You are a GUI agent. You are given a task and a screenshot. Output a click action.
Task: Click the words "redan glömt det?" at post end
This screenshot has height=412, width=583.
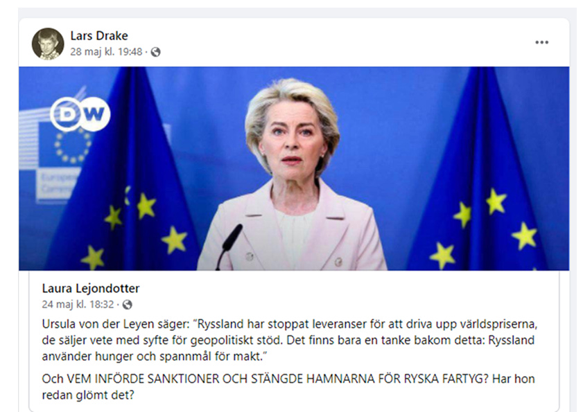click(x=88, y=395)
